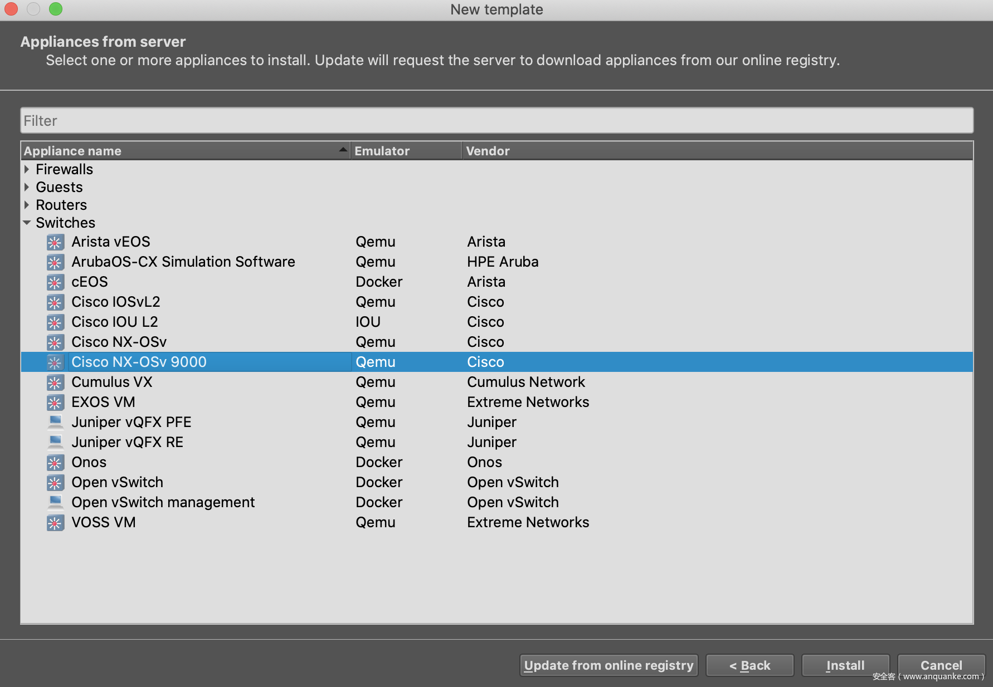
Task: Collapse the Switches category
Action: 27,223
